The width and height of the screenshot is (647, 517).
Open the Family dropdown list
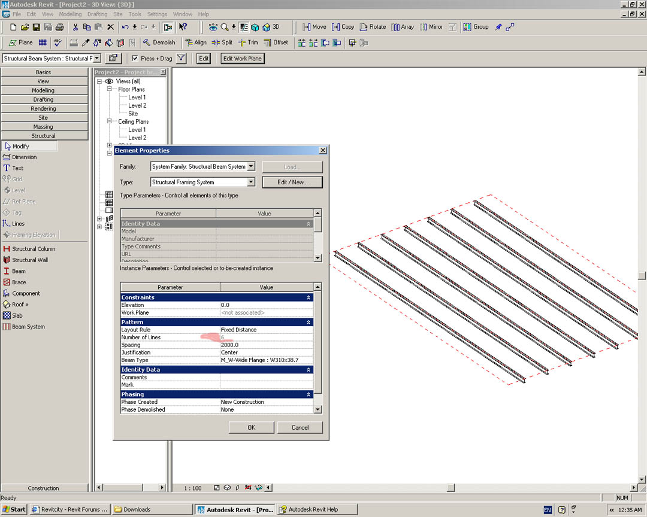[251, 166]
